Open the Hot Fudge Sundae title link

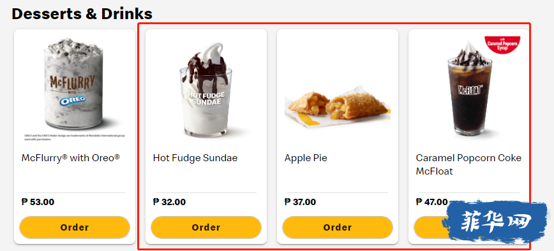(195, 158)
